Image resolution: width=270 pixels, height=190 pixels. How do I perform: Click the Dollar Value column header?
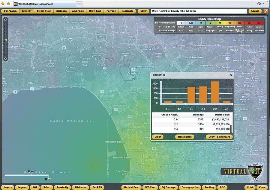tap(217, 115)
